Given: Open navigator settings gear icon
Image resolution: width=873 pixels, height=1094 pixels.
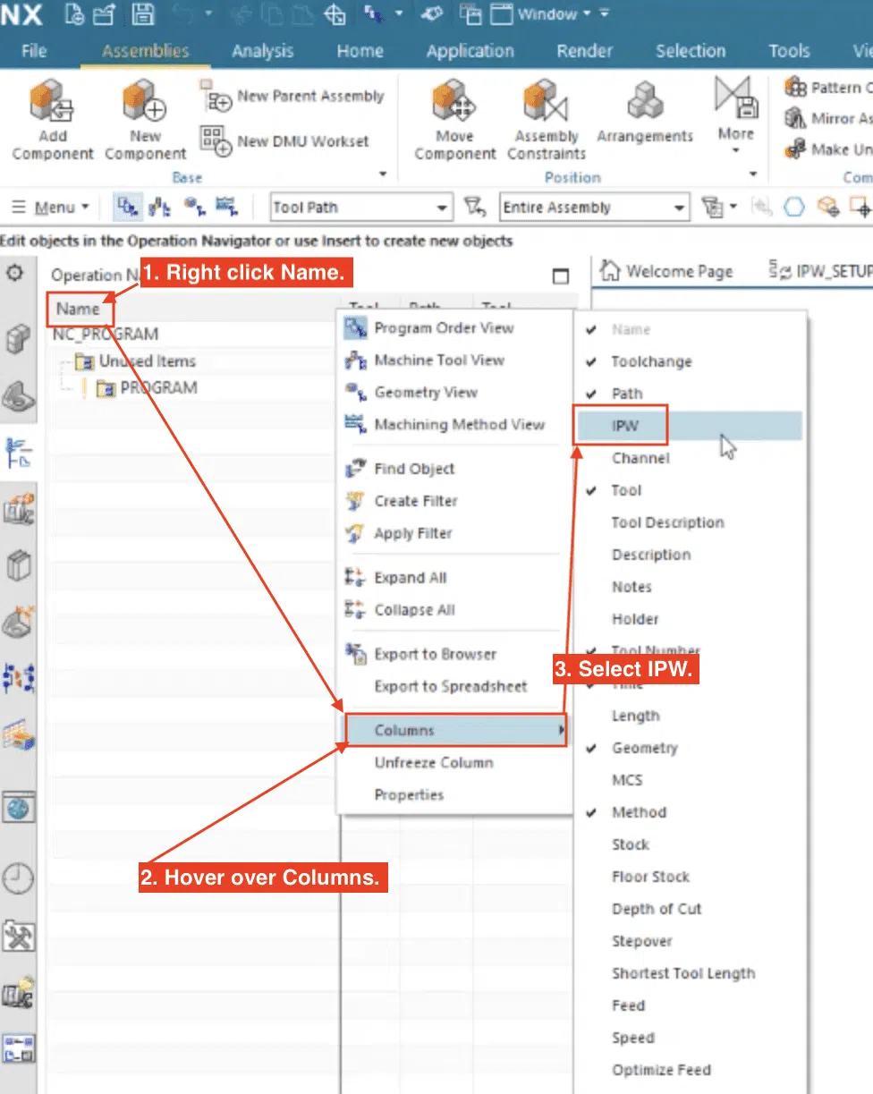Looking at the screenshot, I should 15,273.
